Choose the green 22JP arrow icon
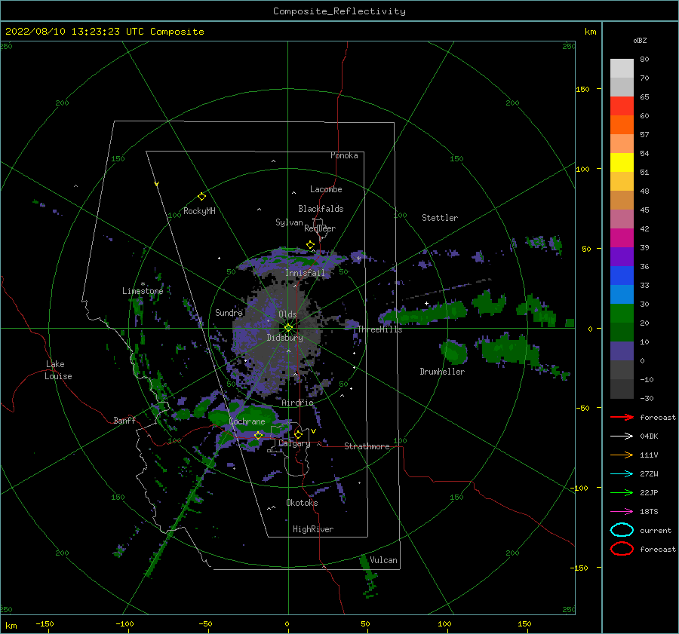This screenshot has height=634, width=679. pos(622,492)
